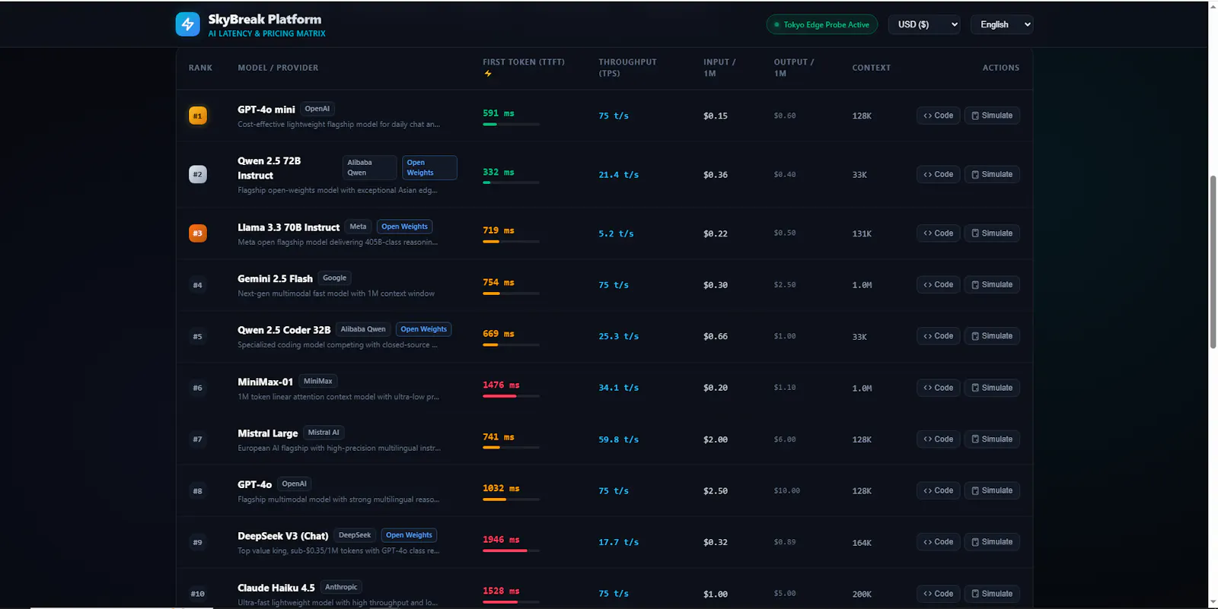Select the Claude Haiku 4.5 model name
Viewport: 1218px width, 609px height.
(x=276, y=588)
